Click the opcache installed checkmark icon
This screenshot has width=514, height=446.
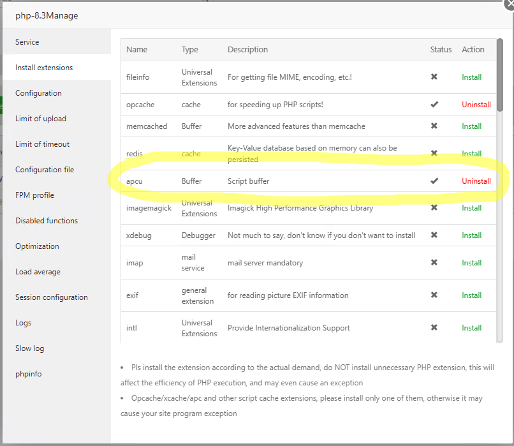[x=434, y=105]
